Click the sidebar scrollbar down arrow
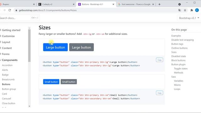 tap(29, 106)
